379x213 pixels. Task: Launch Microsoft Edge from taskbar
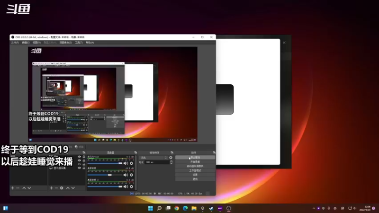(185, 208)
